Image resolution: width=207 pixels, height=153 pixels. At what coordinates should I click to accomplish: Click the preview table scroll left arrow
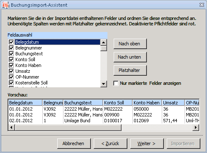tap(12, 128)
